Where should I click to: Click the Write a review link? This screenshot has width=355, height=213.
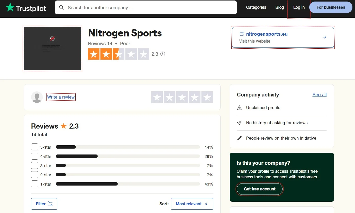click(x=61, y=97)
